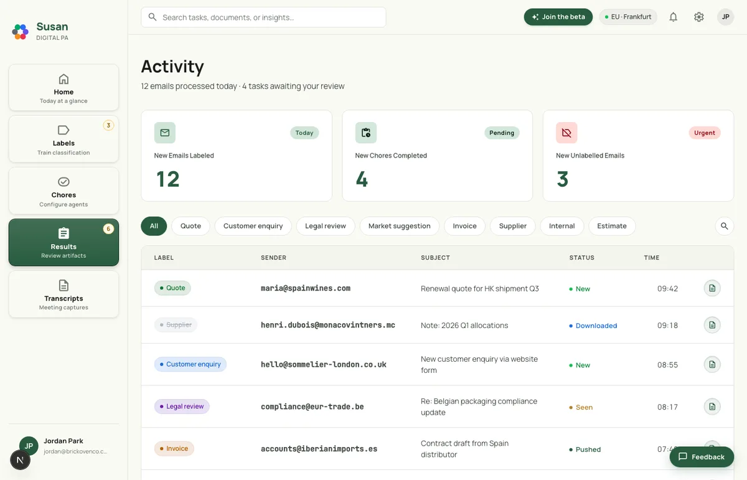
Task: Filter by Legal review chip
Action: point(326,226)
